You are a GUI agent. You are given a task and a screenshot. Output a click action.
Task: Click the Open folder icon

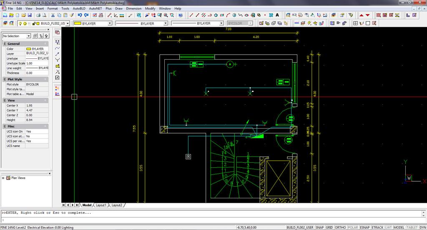[24, 15]
